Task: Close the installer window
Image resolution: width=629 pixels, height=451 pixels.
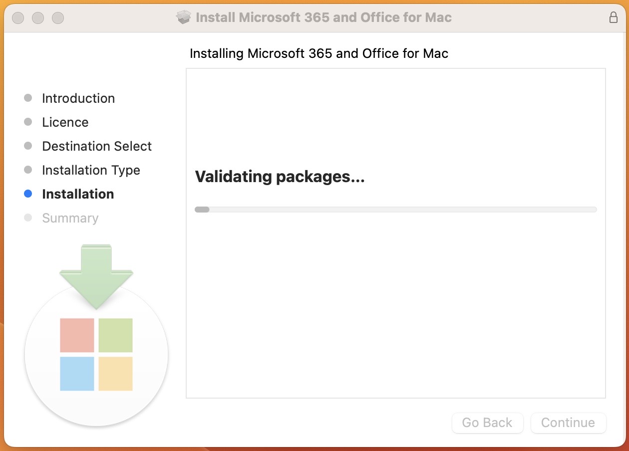Action: click(18, 18)
